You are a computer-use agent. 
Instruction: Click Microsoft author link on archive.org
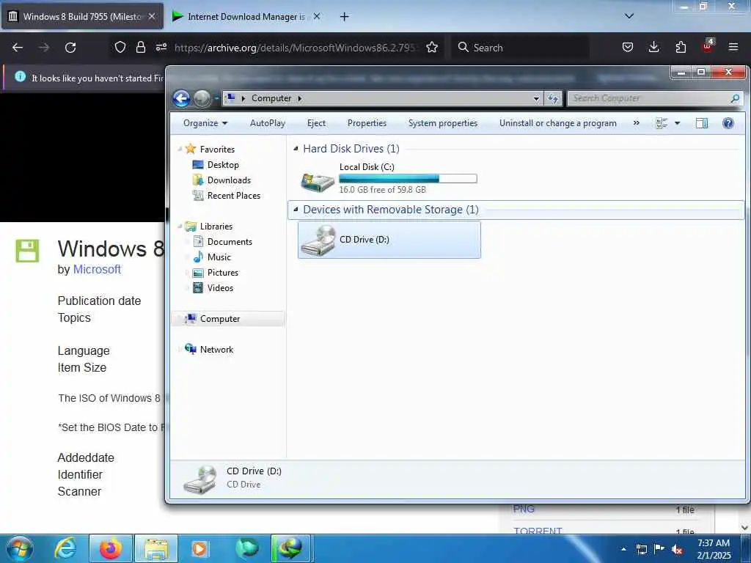(x=97, y=270)
